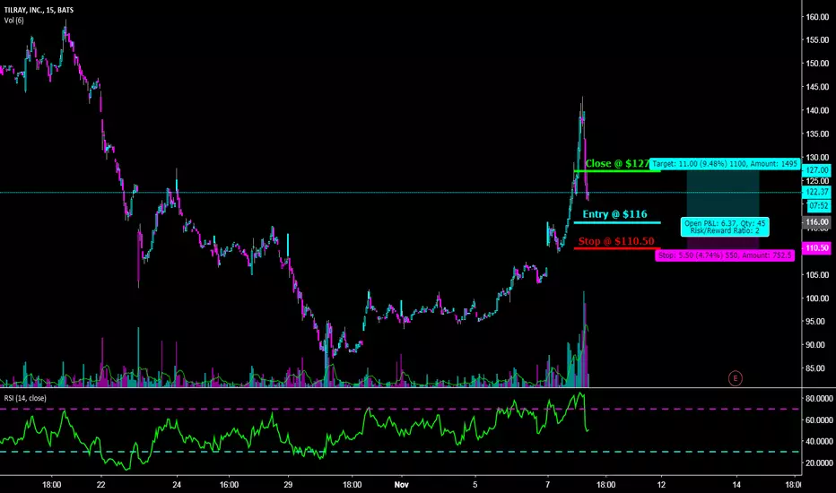Click the RSI scale value 80.0000
The width and height of the screenshot is (836, 493).
pyautogui.click(x=819, y=399)
